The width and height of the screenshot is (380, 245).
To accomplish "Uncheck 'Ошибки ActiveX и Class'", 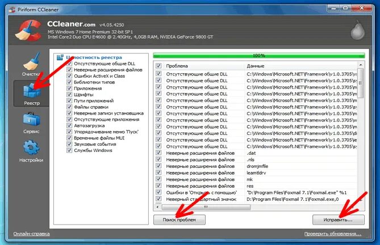I will point(69,76).
